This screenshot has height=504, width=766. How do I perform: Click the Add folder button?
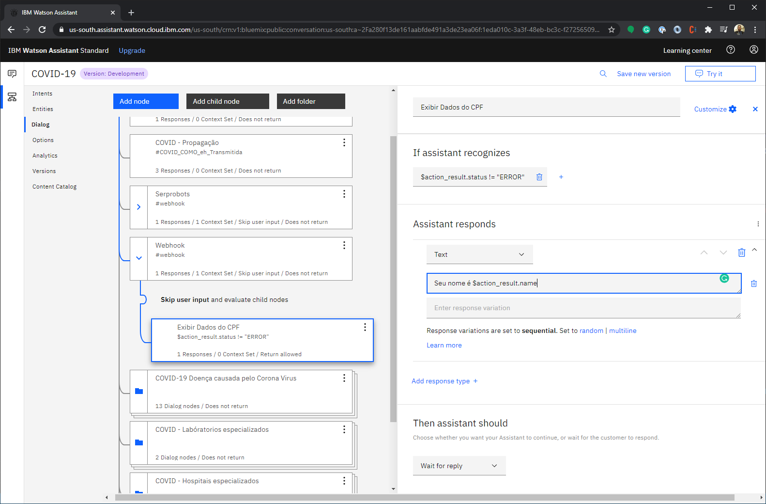click(x=311, y=101)
